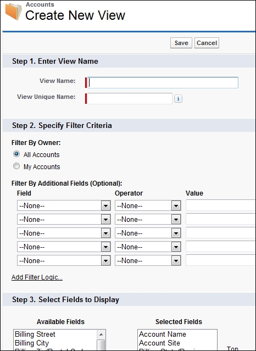Click the Cancel button

pos(207,43)
